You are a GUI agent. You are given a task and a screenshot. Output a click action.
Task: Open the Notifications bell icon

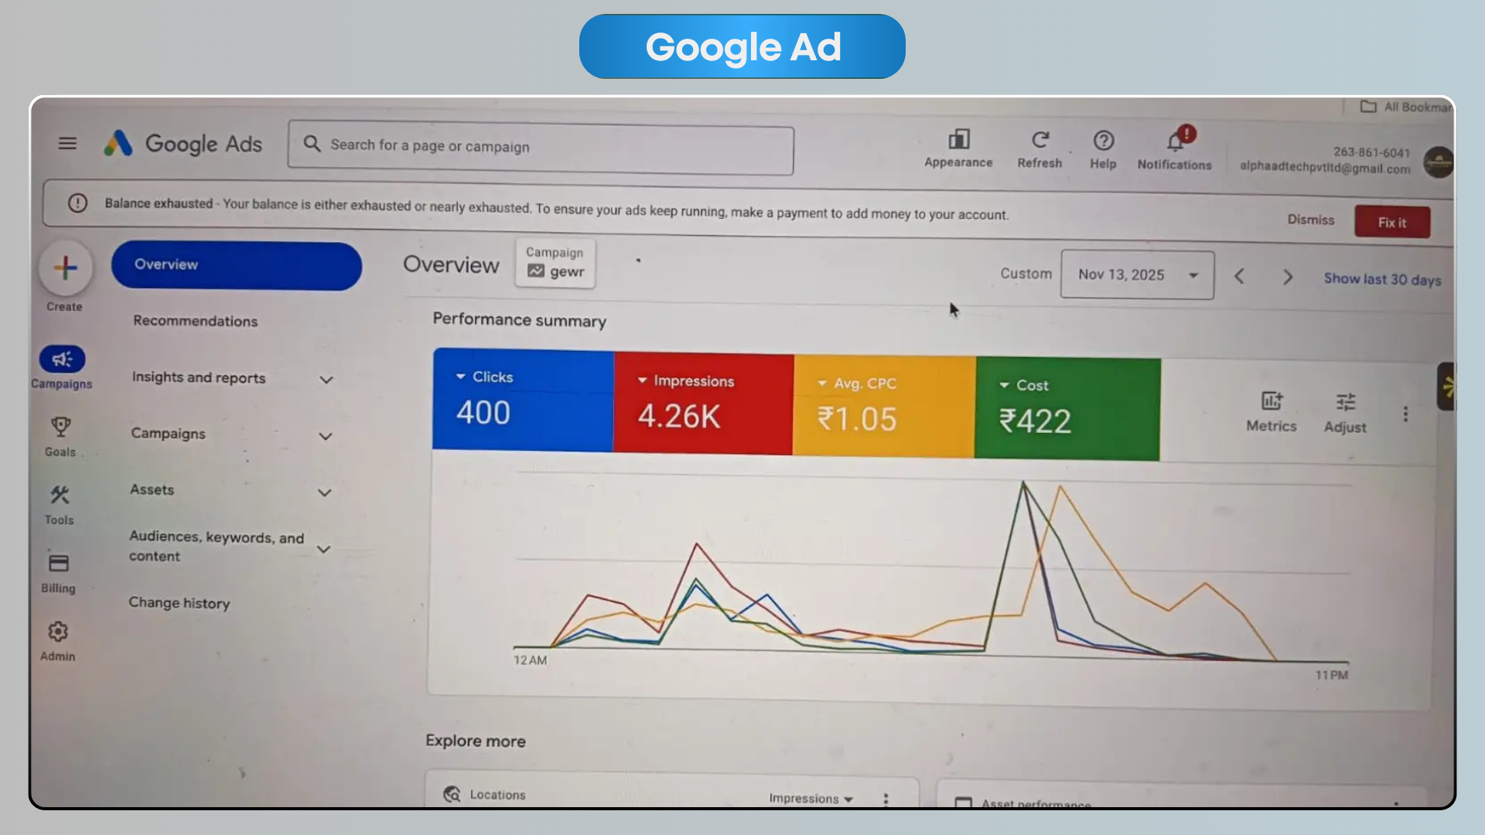tap(1174, 141)
